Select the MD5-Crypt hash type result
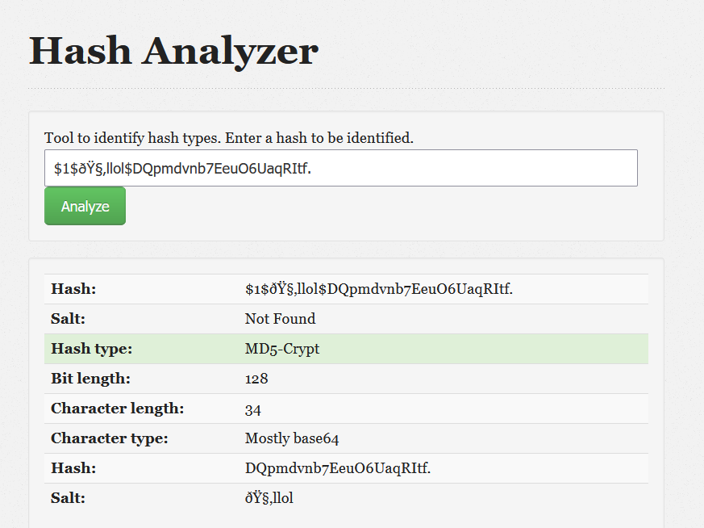The height and width of the screenshot is (528, 704). pos(281,349)
